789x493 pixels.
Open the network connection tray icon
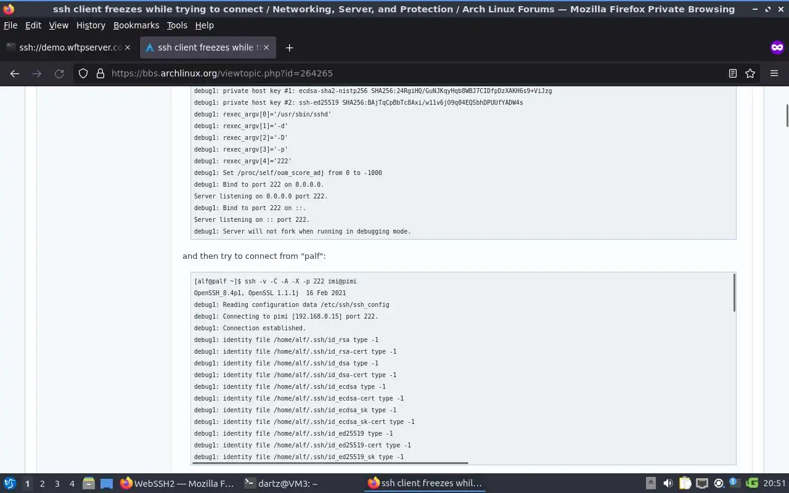coord(701,484)
